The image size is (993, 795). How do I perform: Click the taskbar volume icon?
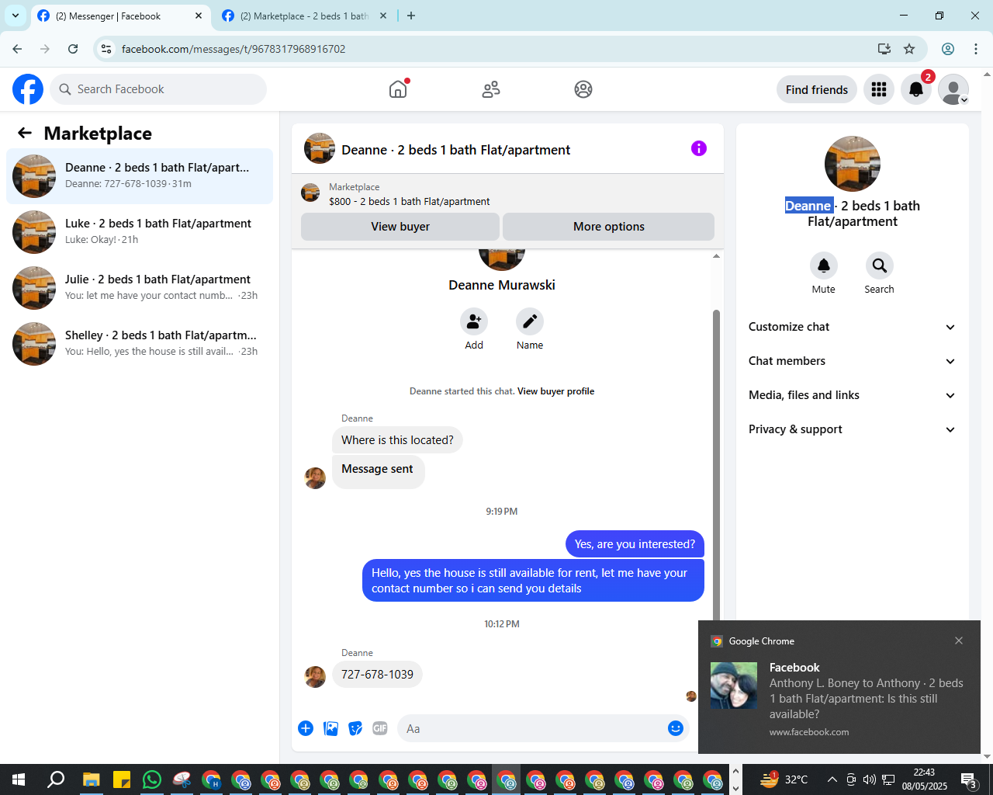tap(870, 779)
